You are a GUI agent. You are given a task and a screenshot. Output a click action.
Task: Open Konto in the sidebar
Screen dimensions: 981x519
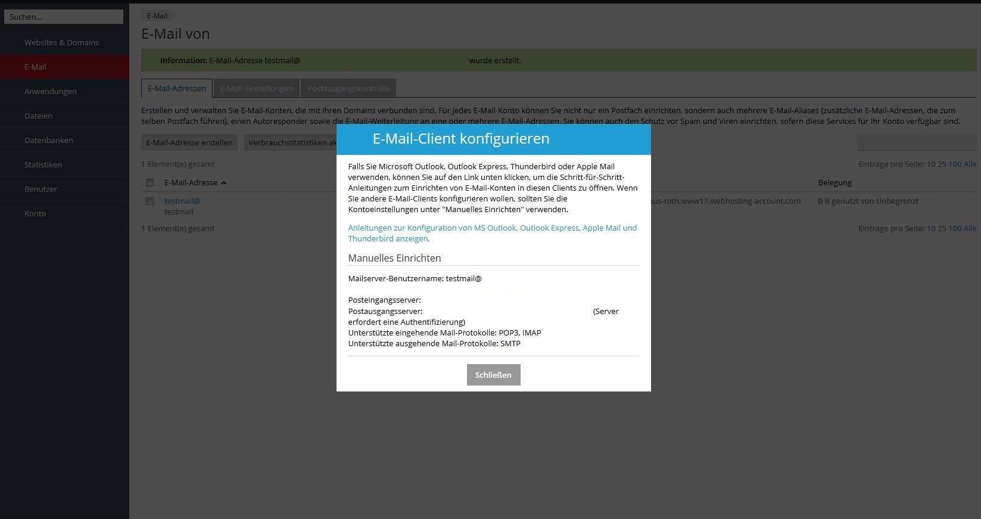[64, 213]
